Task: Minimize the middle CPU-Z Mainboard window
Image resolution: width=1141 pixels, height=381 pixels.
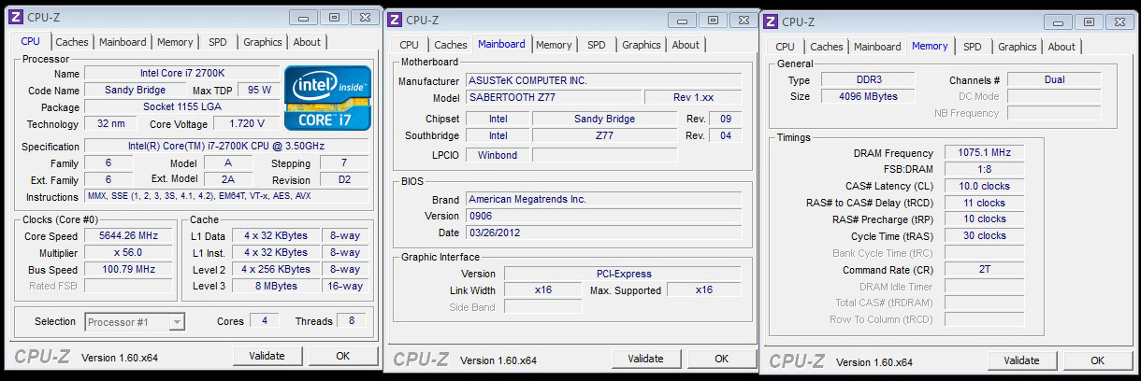Action: [684, 20]
